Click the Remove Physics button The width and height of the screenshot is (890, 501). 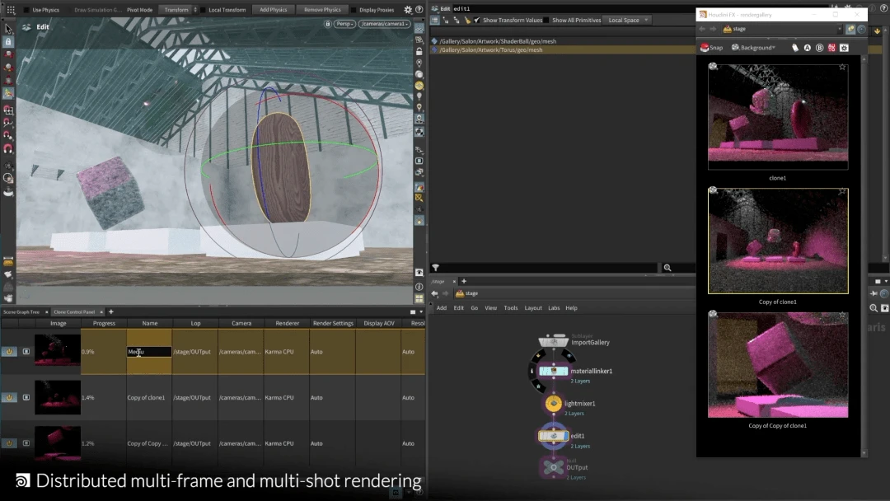(321, 10)
